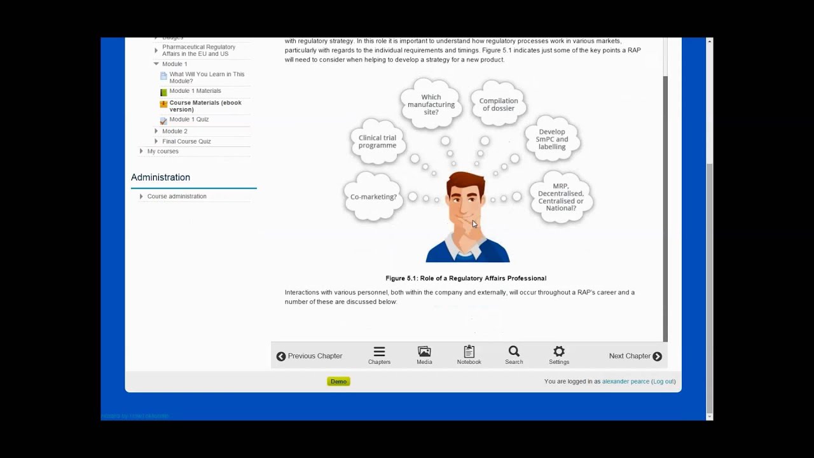
Task: Click the Search text label in toolbar
Action: point(514,362)
